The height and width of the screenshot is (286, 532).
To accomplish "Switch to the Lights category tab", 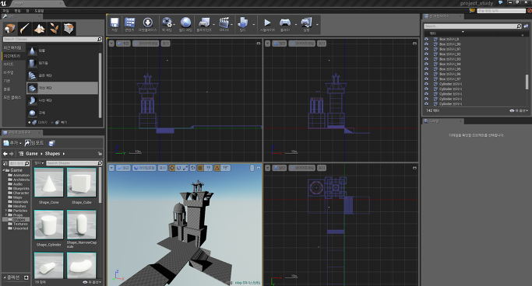I will 9,65.
